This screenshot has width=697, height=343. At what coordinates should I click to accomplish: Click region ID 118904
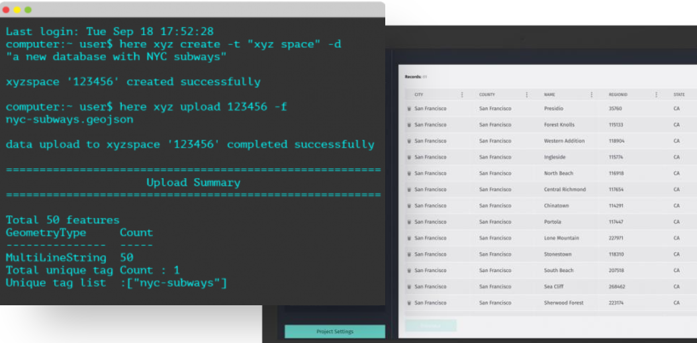616,141
